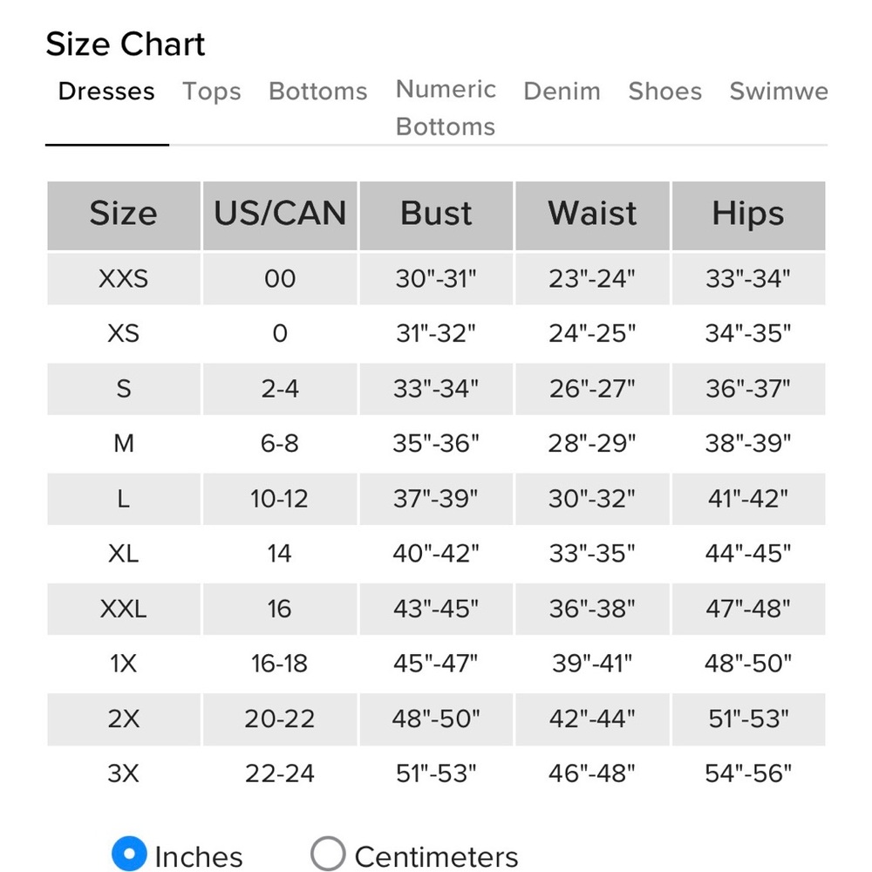Click the XXS size row label

click(x=124, y=279)
